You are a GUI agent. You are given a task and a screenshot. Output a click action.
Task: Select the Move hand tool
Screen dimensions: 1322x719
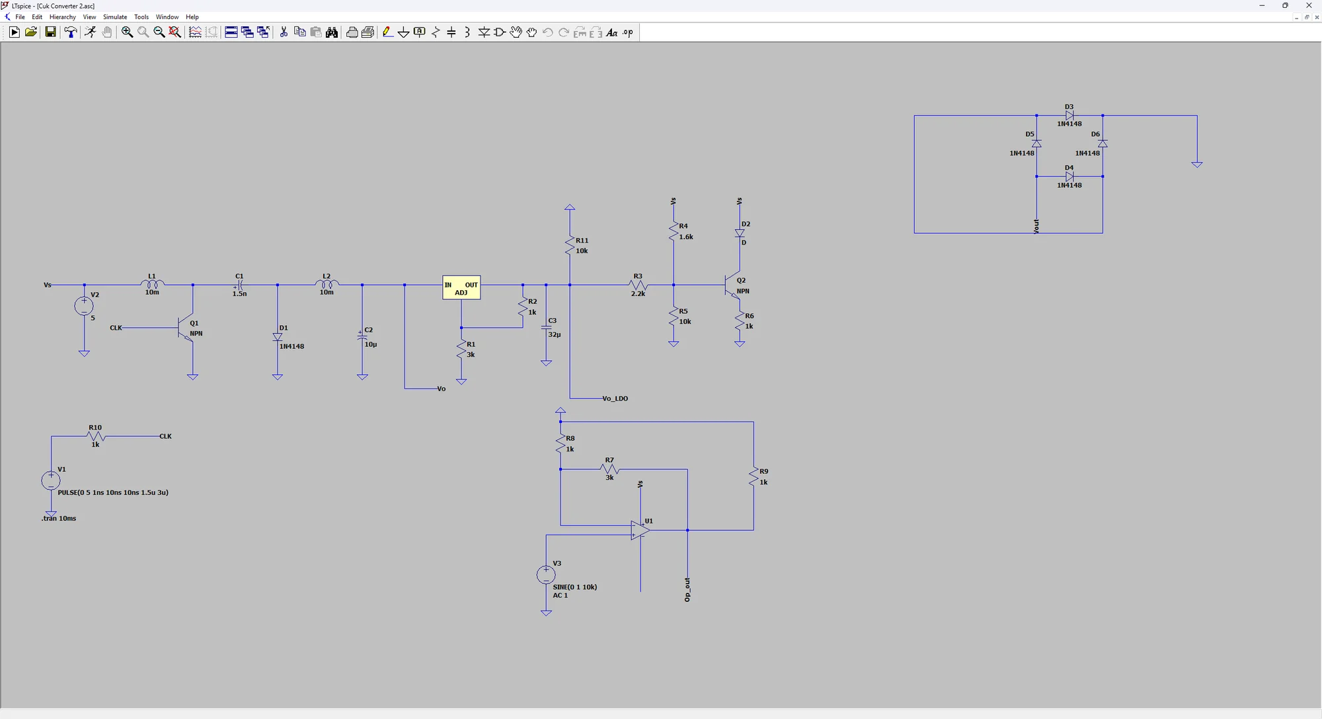pos(516,32)
